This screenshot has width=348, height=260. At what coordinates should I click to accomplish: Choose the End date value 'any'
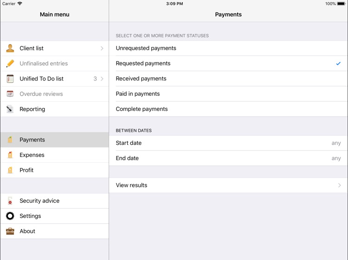[336, 158]
